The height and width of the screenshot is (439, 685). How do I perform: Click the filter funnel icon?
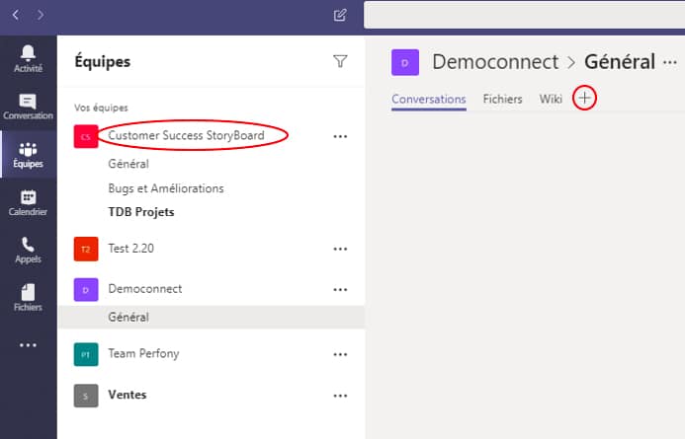coord(340,61)
